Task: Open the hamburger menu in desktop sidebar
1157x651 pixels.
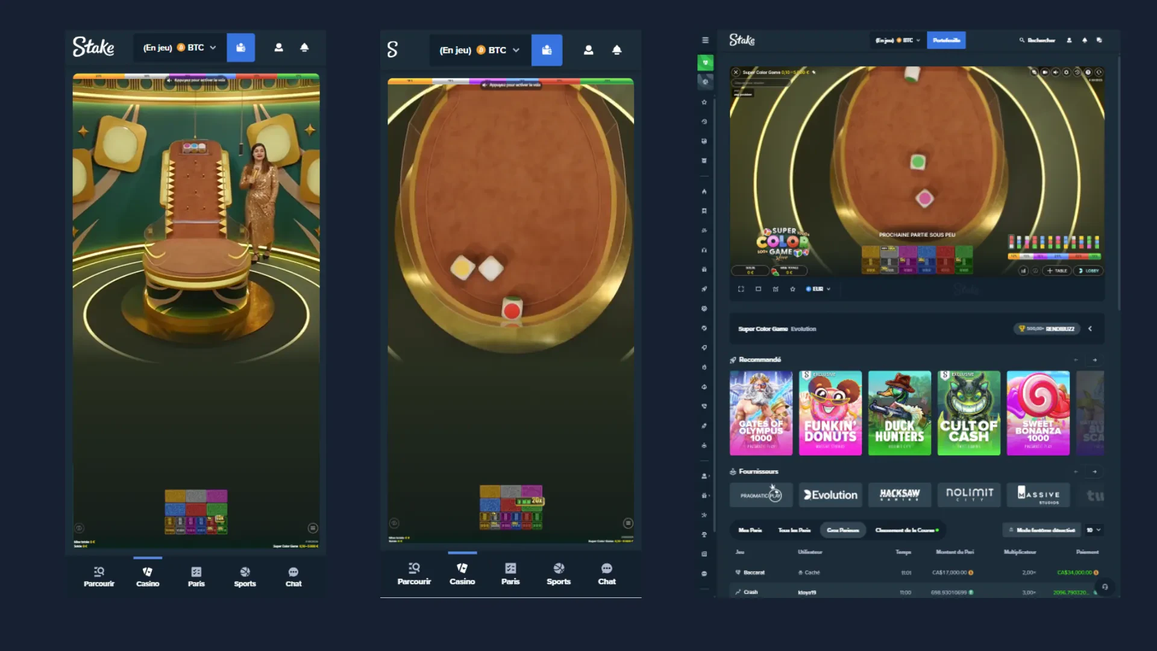Action: click(705, 40)
